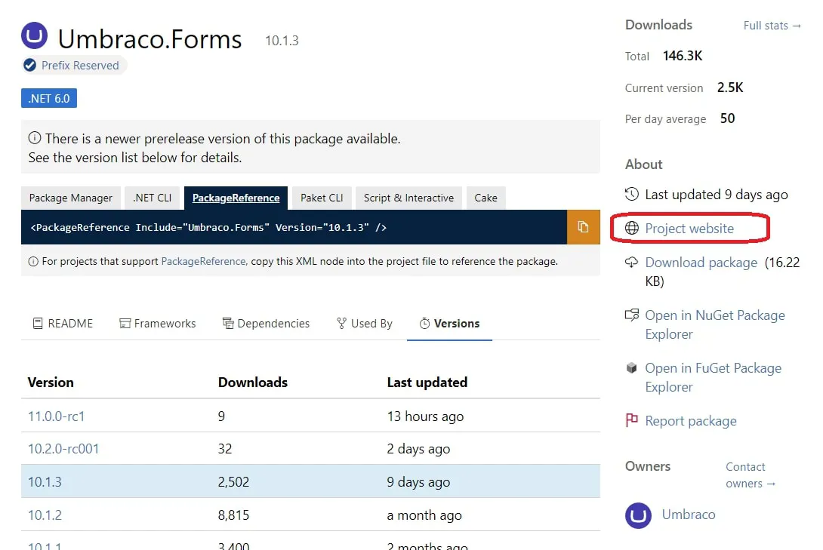Viewport: 823px width, 550px height.
Task: Switch to the Package Manager tab
Action: coord(70,198)
